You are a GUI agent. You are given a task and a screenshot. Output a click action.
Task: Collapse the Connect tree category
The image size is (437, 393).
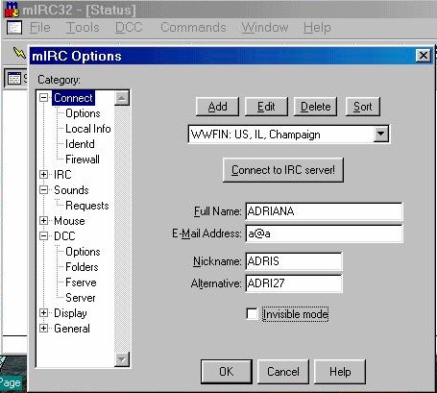point(44,97)
